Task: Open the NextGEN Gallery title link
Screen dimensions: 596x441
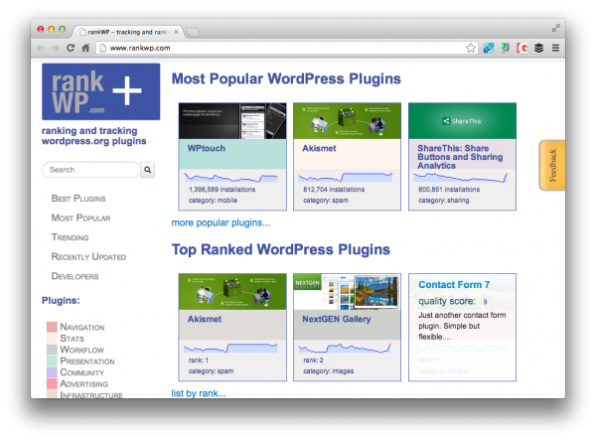Action: point(337,319)
